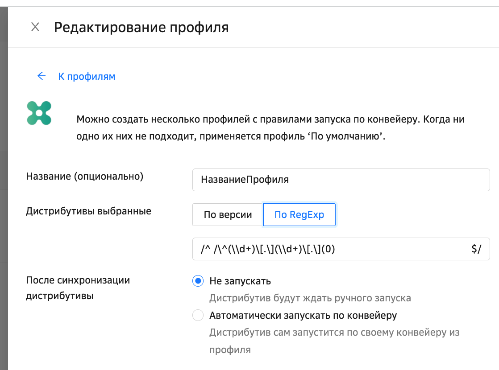Click the '/^' prefix in regex field

[x=205, y=249]
